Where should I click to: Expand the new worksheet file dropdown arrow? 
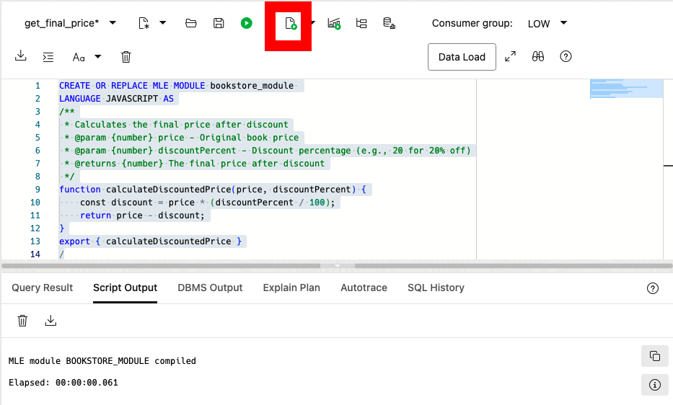[x=163, y=23]
